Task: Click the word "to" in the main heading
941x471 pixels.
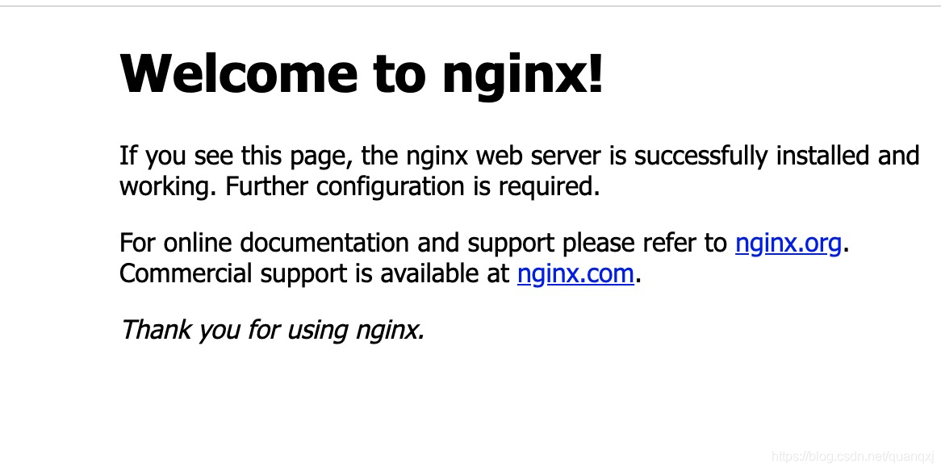Action: pyautogui.click(x=399, y=74)
